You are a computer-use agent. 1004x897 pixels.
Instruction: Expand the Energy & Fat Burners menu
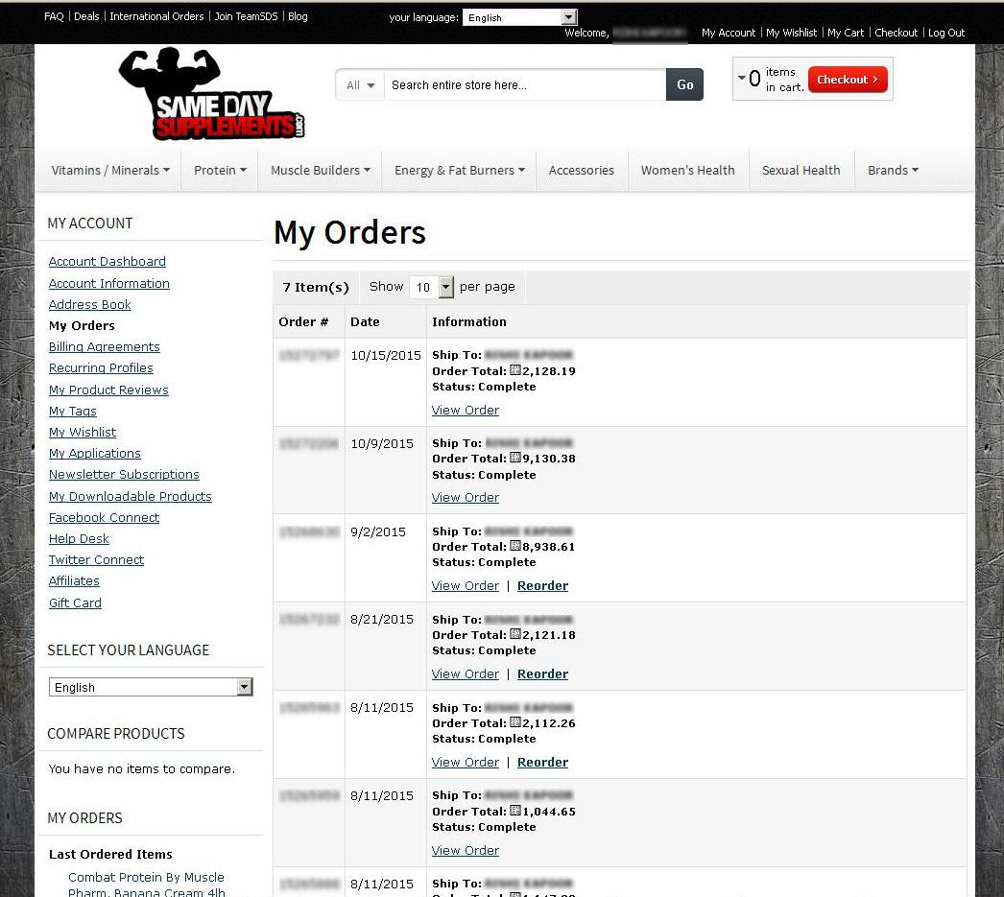tap(460, 170)
